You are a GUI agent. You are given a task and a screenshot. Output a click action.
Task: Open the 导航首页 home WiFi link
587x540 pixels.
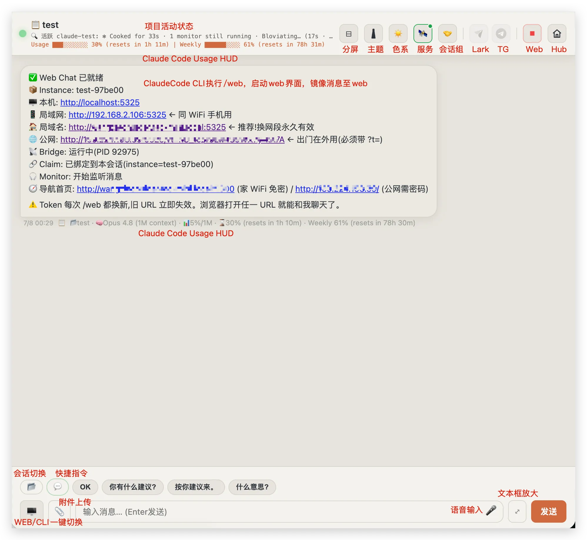point(156,189)
